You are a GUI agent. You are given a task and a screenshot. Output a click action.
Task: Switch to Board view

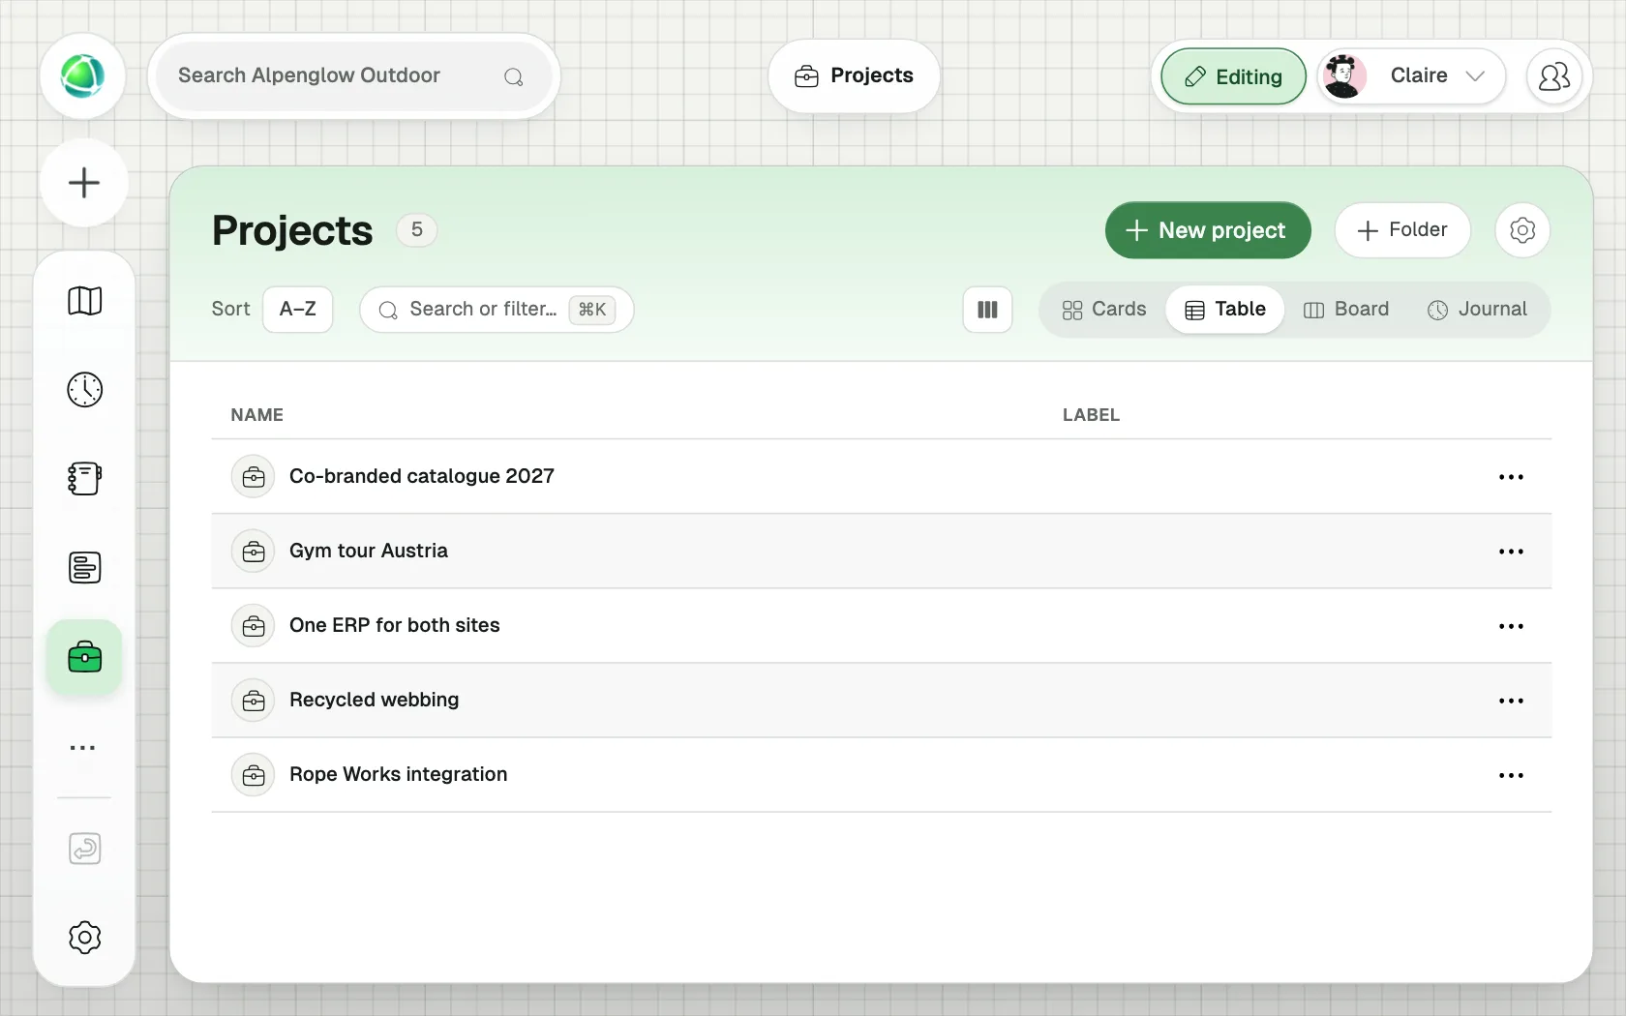click(1346, 310)
